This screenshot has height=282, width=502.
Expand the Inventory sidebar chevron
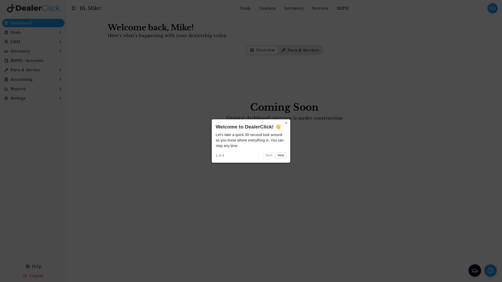[x=60, y=51]
